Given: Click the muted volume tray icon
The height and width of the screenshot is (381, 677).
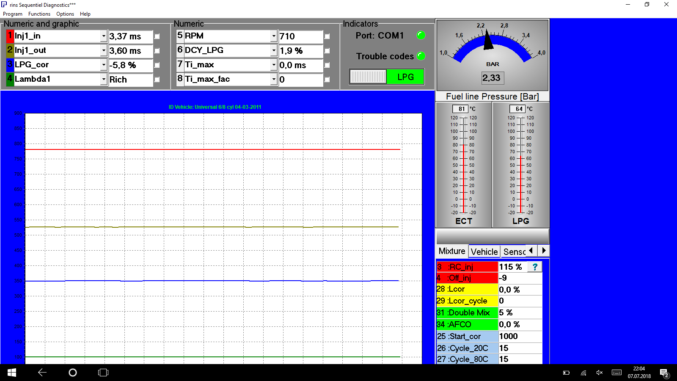Looking at the screenshot, I should 600,373.
